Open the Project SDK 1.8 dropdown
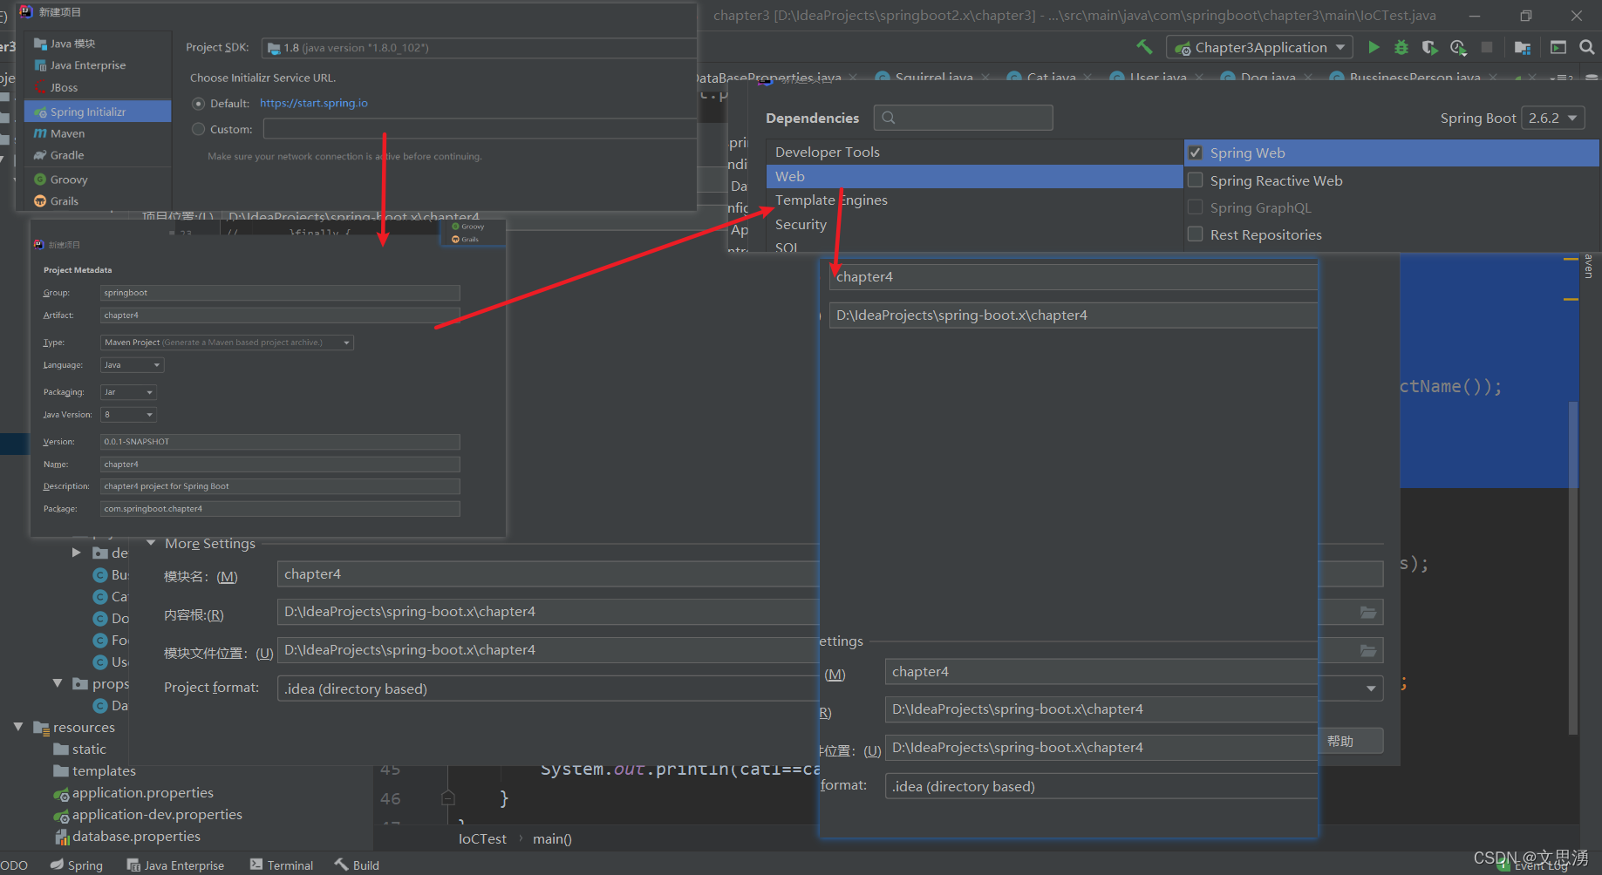 [480, 48]
